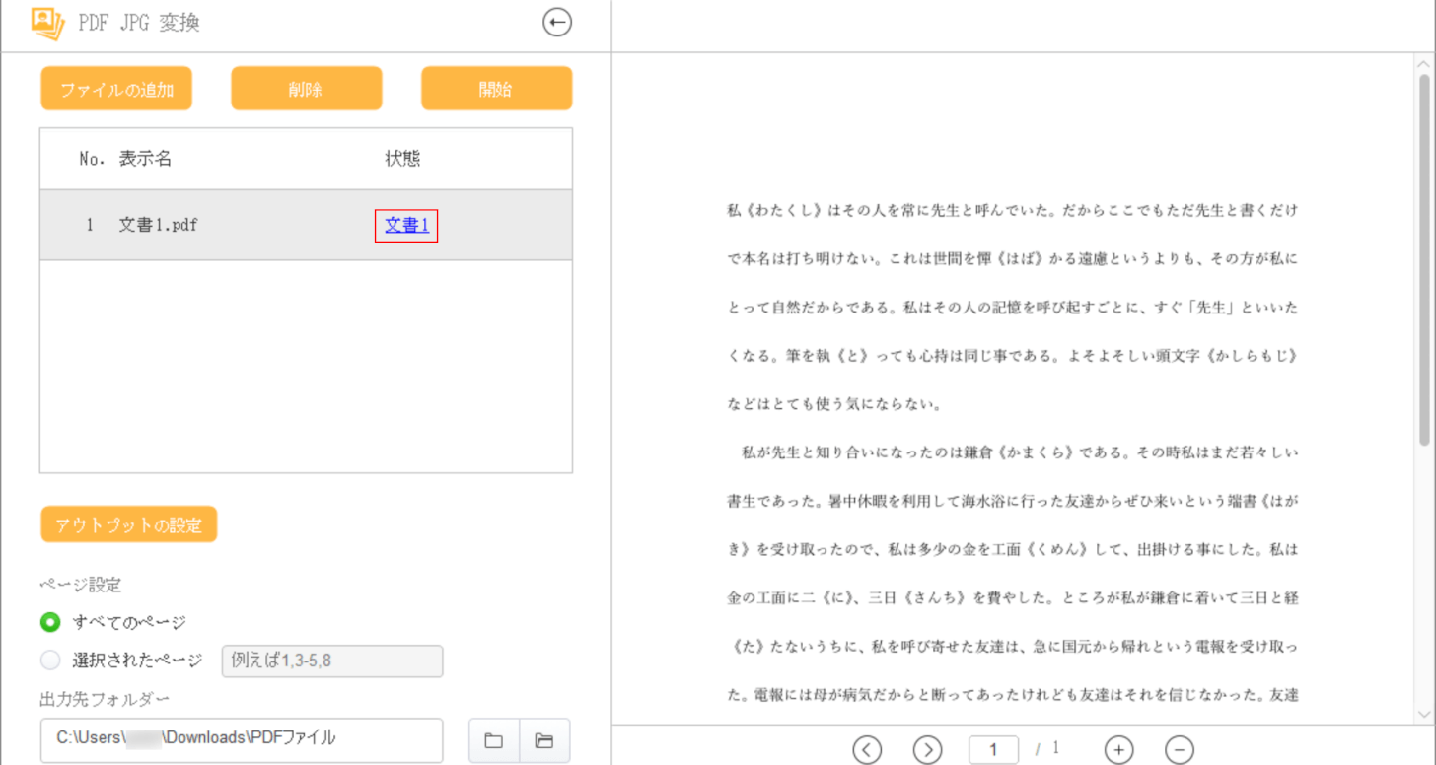The width and height of the screenshot is (1436, 765).
Task: Click the 開始 button to start conversion
Action: [497, 89]
